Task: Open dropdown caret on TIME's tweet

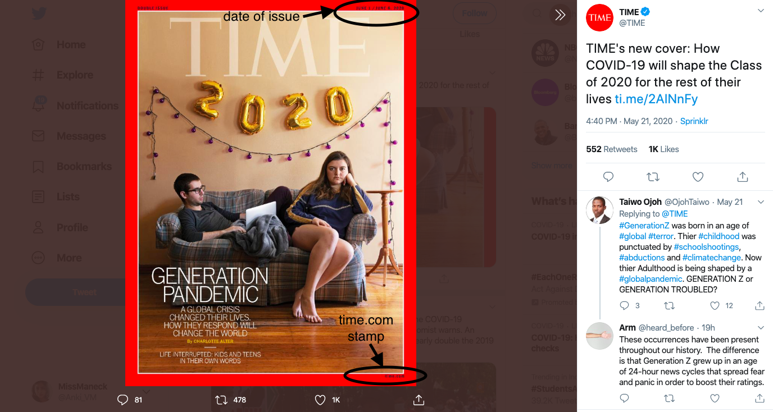Action: click(761, 11)
